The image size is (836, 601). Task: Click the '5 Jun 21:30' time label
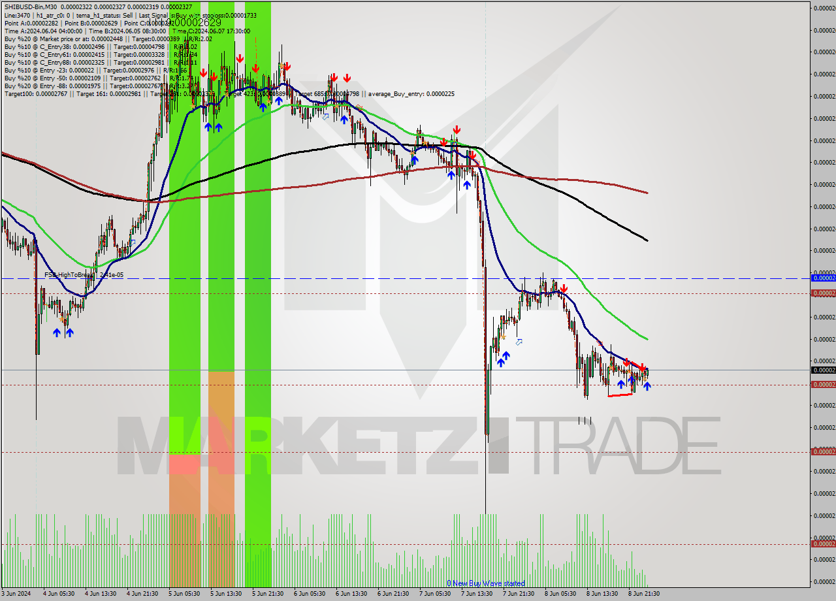coord(267,594)
